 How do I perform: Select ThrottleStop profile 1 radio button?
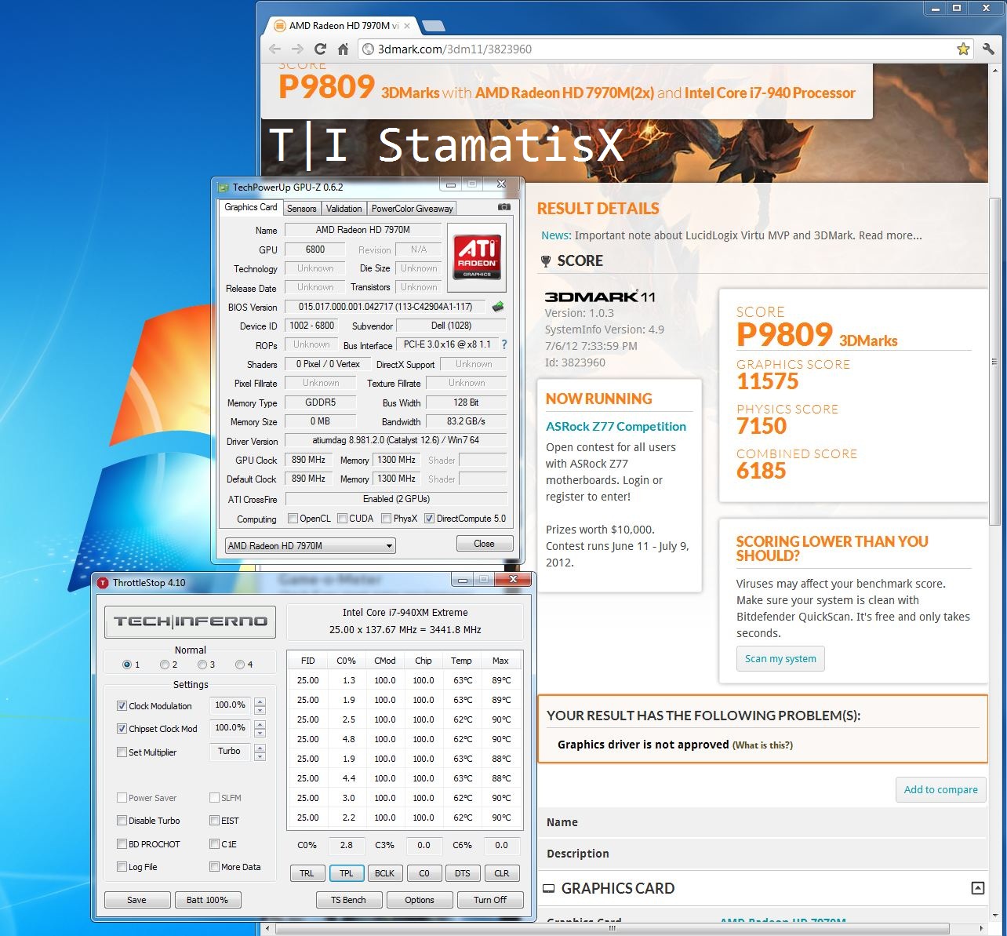pyautogui.click(x=127, y=665)
